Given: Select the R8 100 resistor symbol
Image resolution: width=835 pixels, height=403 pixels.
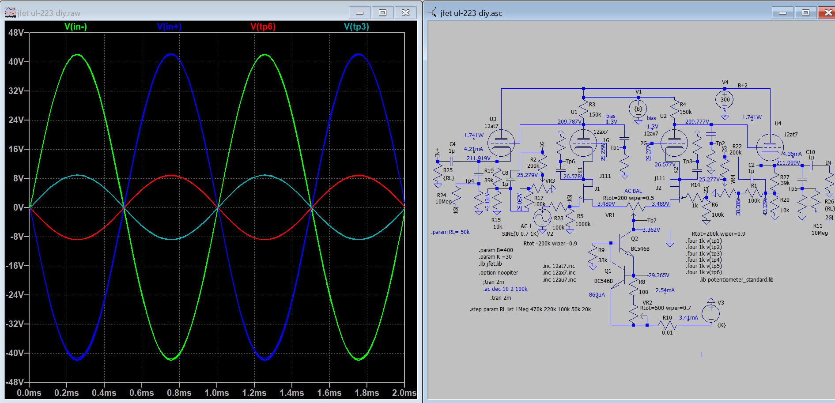Looking at the screenshot, I should 634,287.
